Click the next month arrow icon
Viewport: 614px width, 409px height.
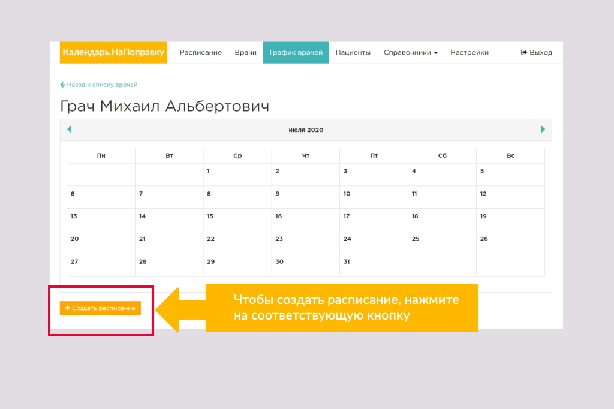(x=543, y=130)
